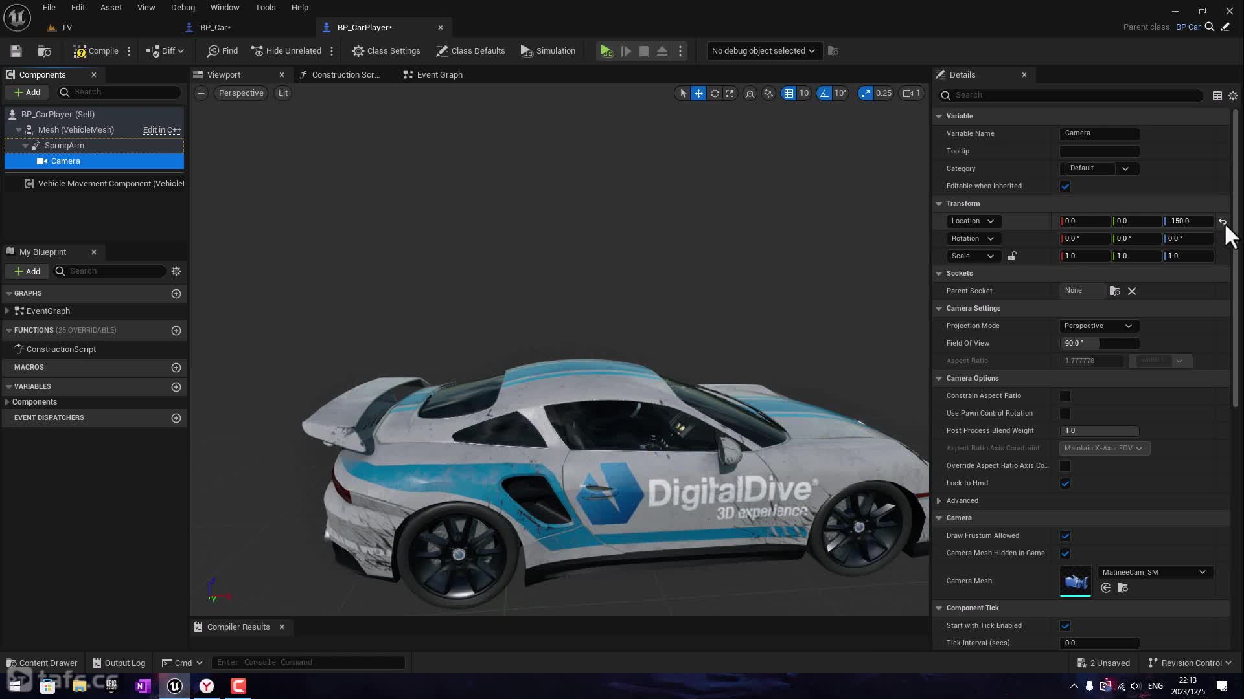The image size is (1244, 699).
Task: Open Find in blueprint
Action: [222, 51]
